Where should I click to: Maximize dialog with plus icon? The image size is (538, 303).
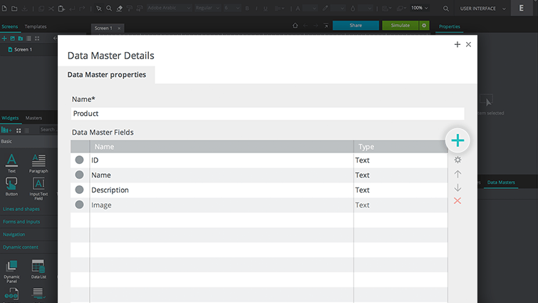point(457,44)
